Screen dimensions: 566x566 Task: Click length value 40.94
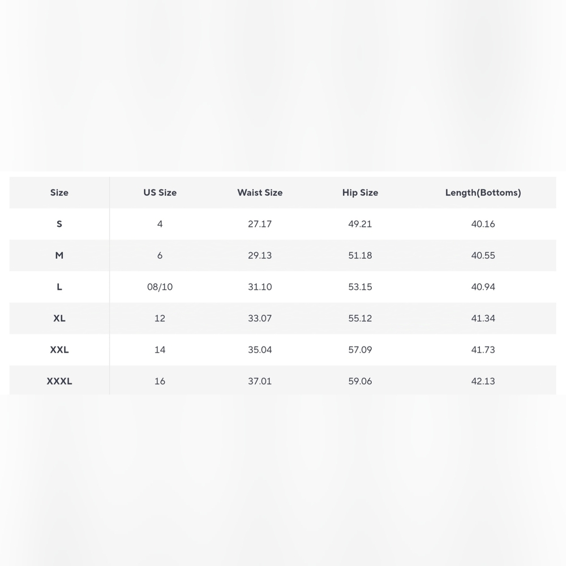click(x=483, y=287)
